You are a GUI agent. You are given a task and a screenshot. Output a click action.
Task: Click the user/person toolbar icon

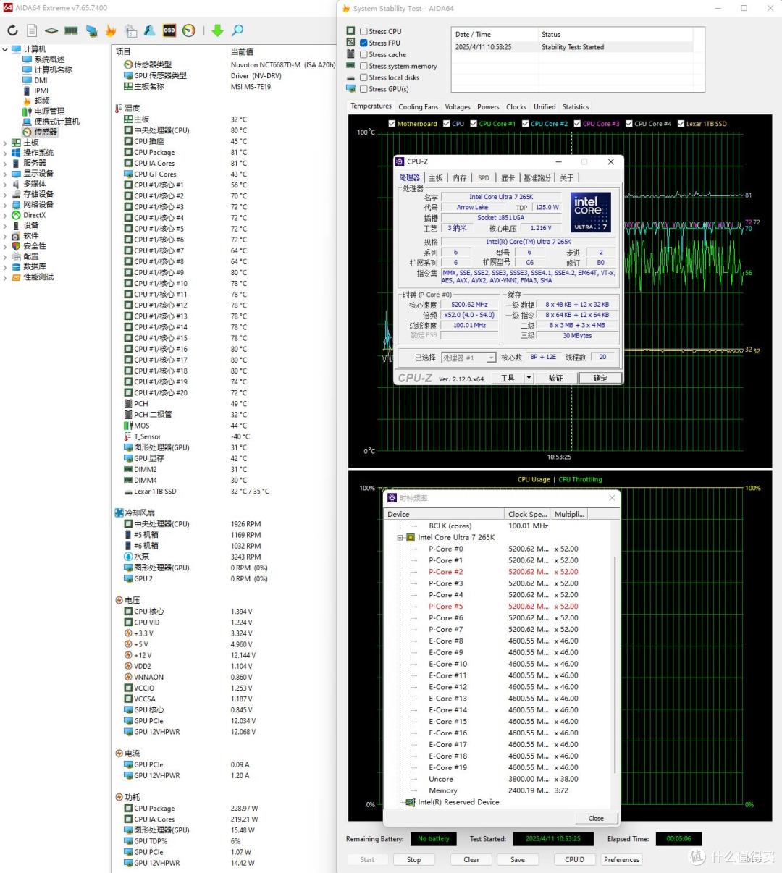click(x=150, y=30)
